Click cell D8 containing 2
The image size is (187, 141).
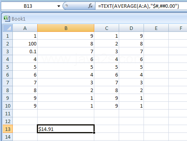tap(131, 90)
